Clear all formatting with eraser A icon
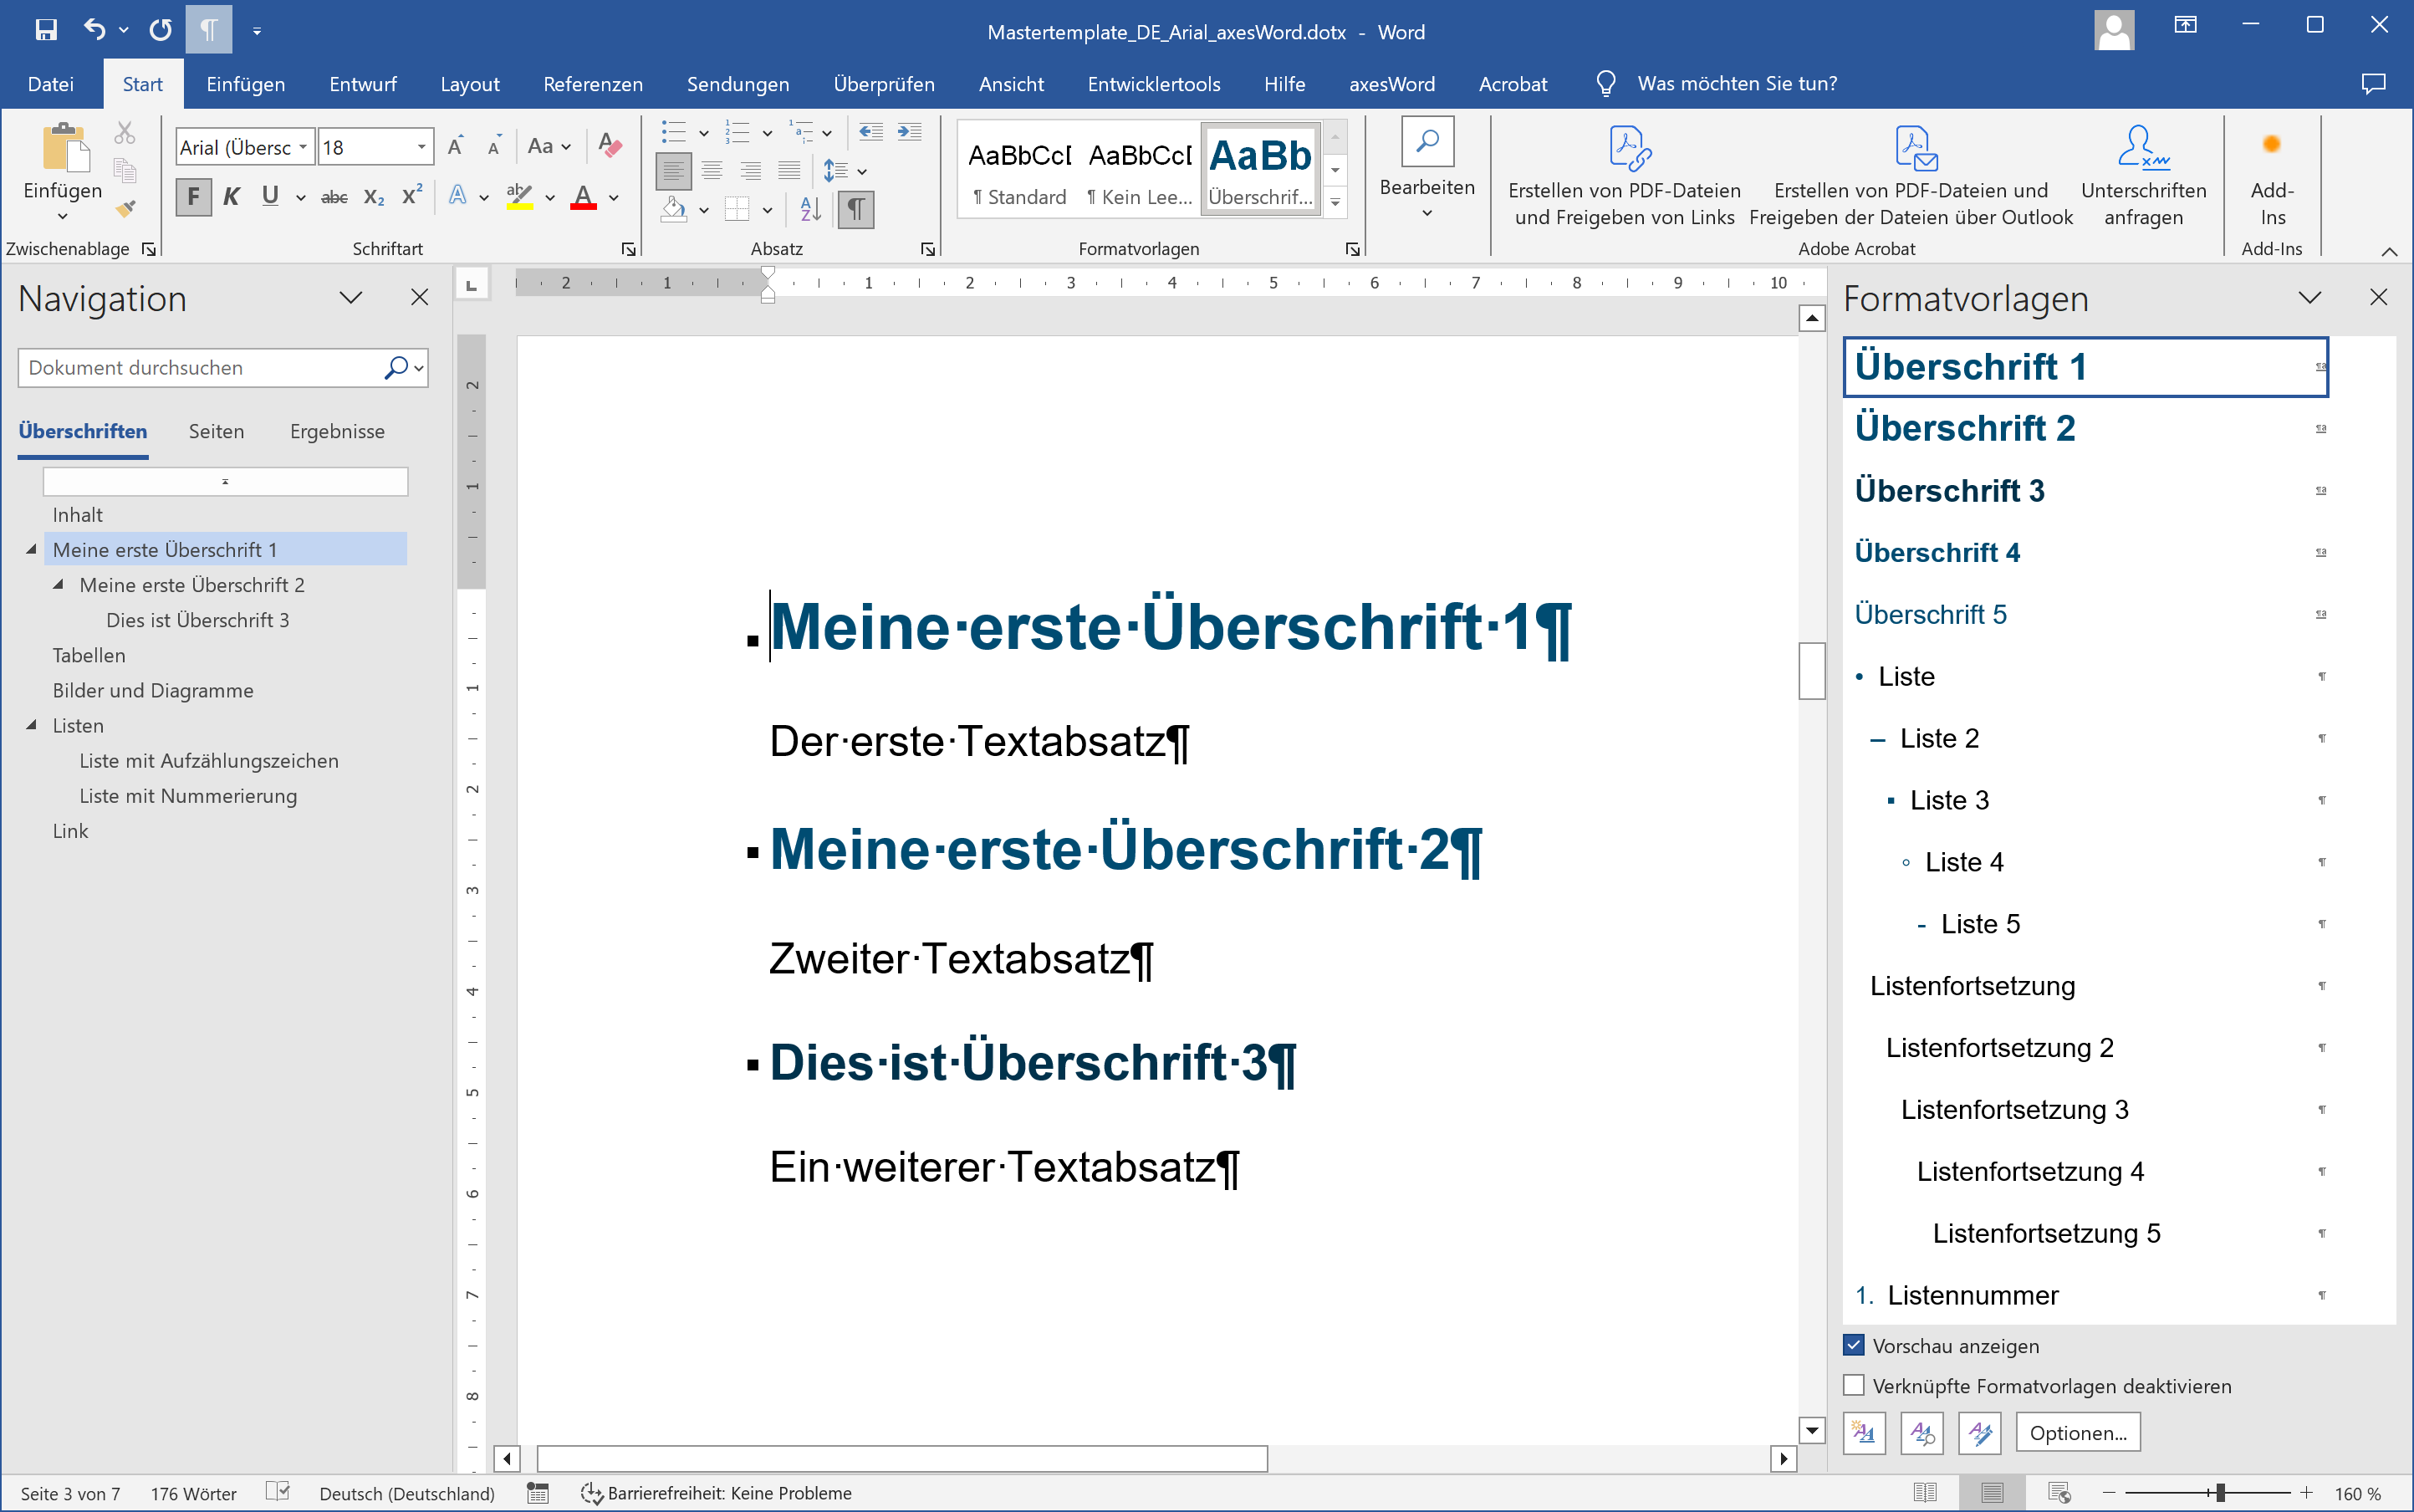 (x=609, y=147)
